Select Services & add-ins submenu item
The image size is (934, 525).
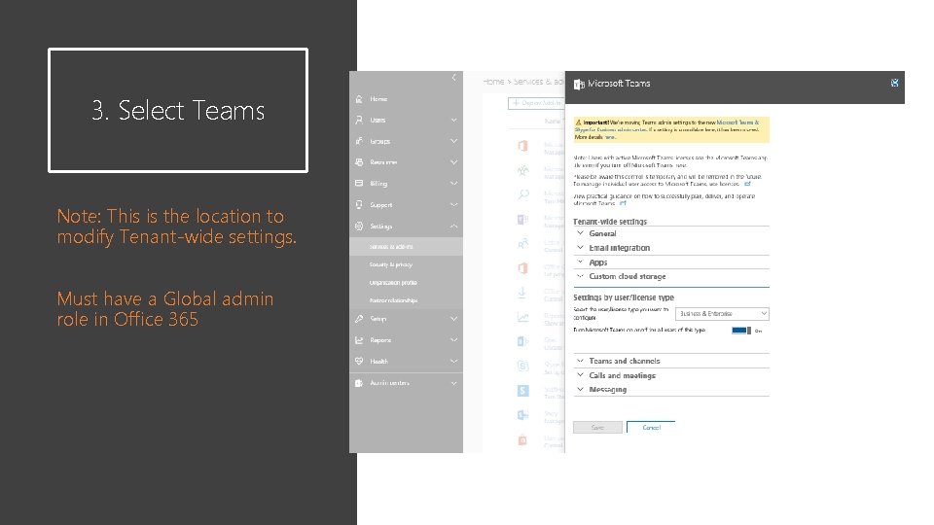(406, 246)
